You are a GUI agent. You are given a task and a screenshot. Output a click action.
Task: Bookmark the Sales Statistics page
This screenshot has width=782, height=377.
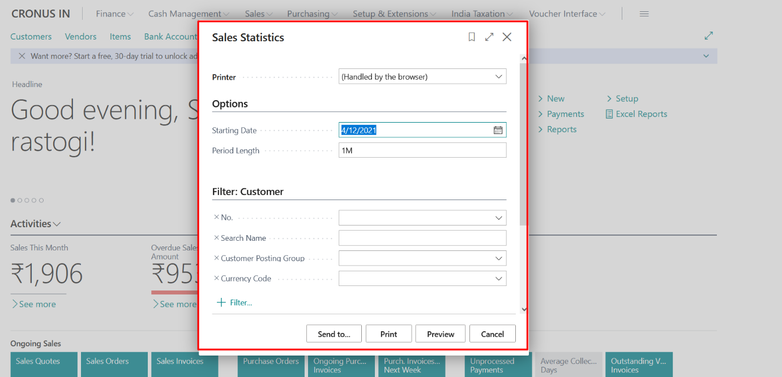coord(472,37)
